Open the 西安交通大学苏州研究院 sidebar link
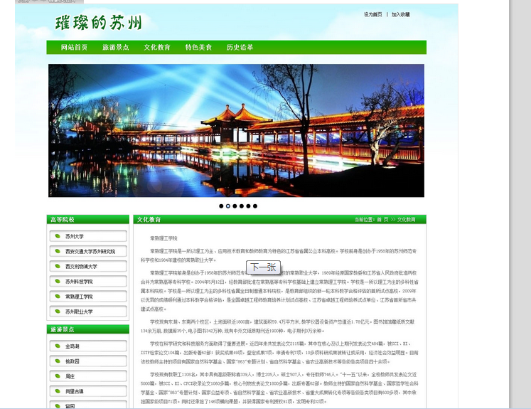Screen dimensions: 531x409 tap(90, 251)
